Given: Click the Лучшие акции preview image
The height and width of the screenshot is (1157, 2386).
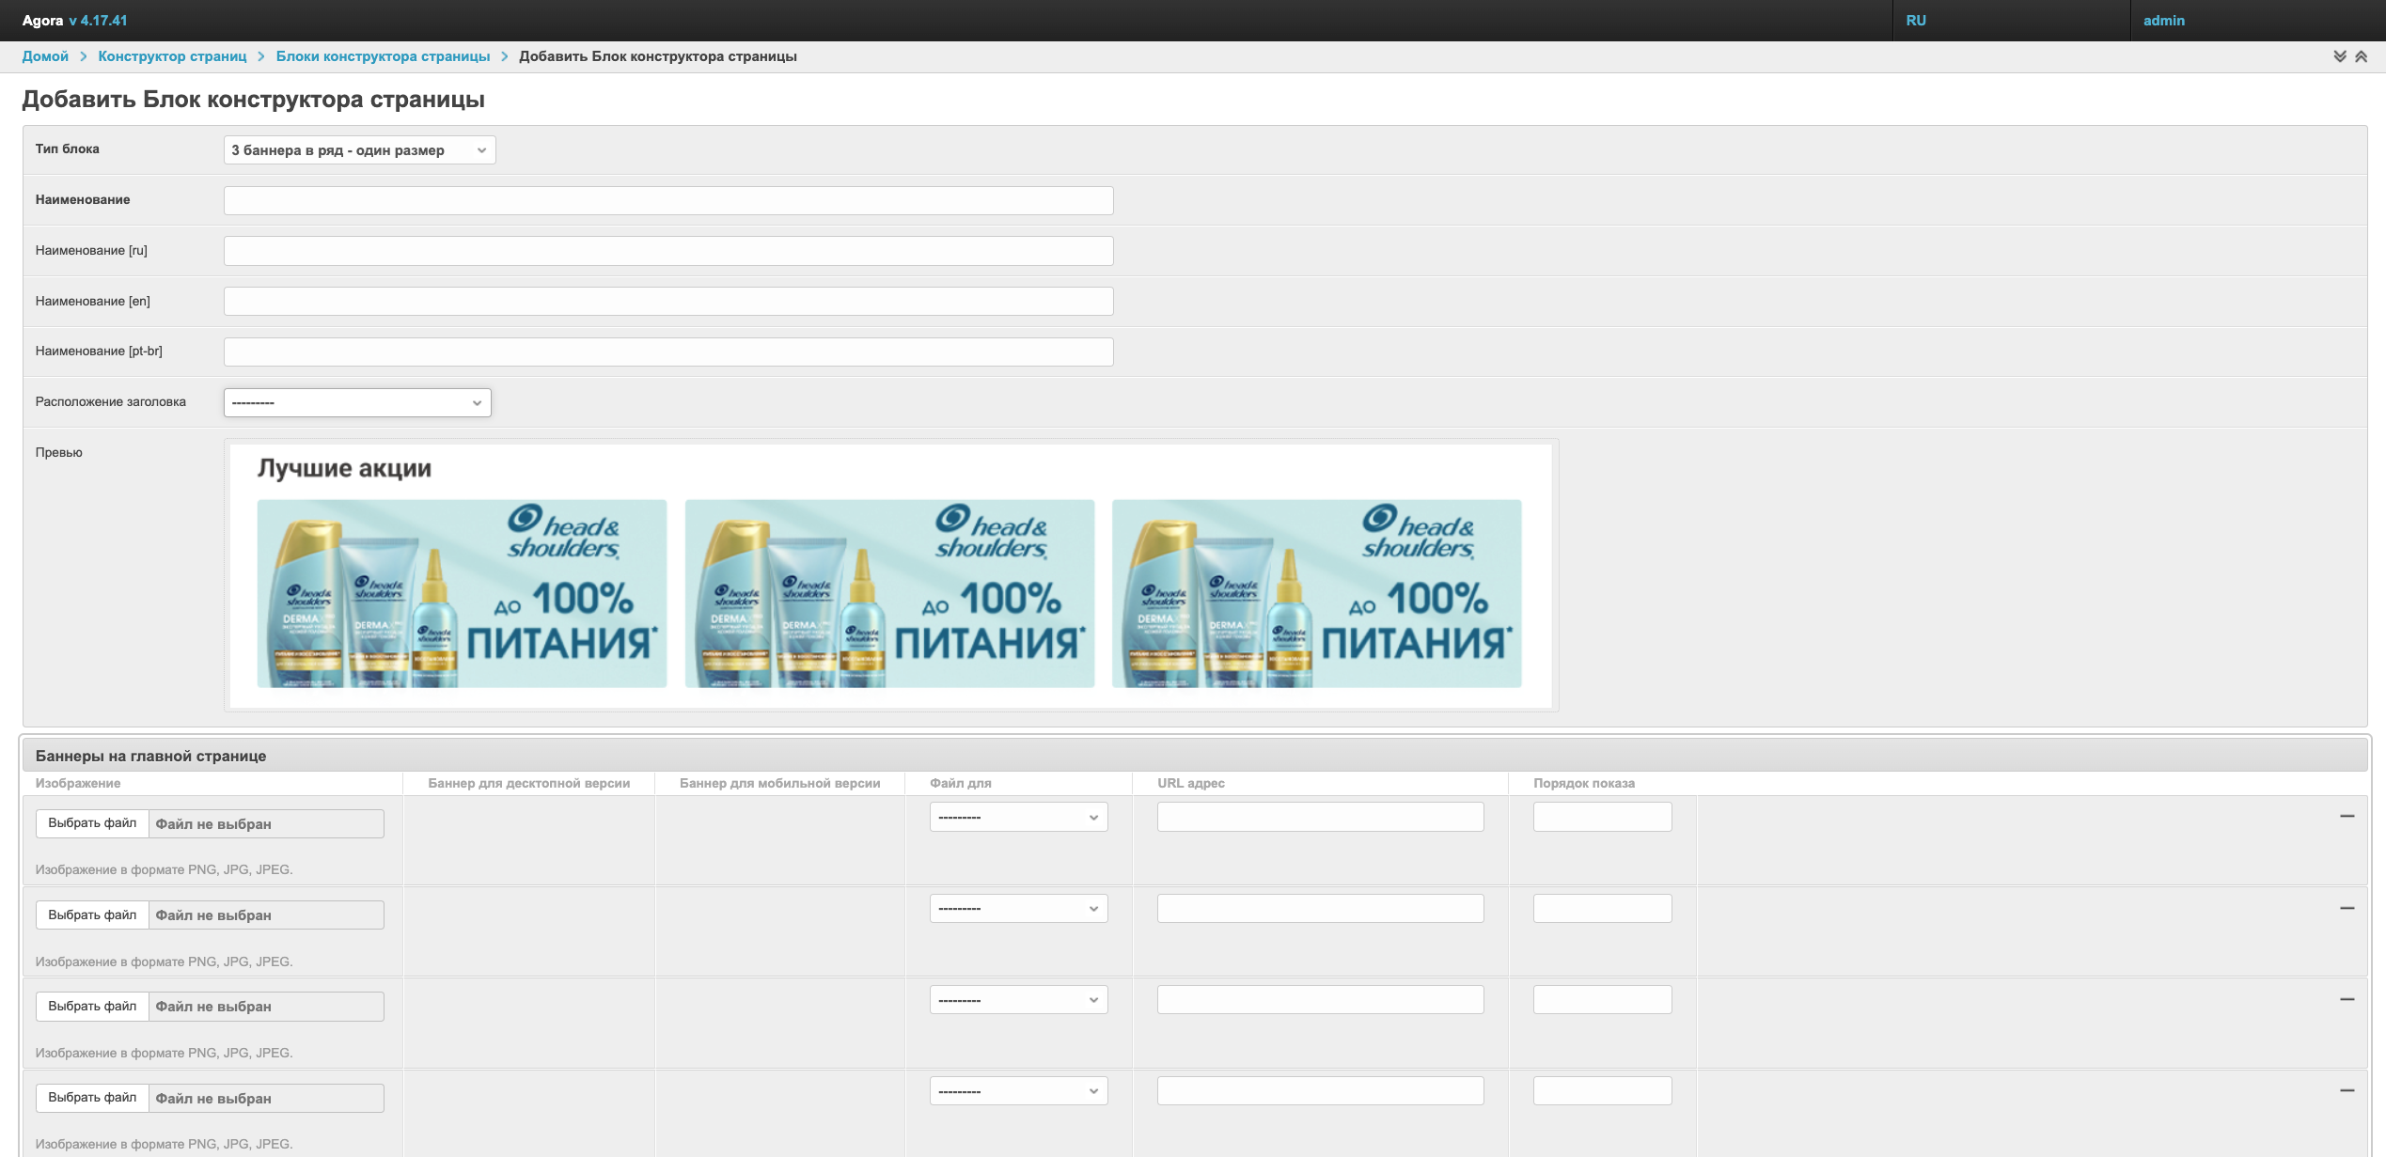Looking at the screenshot, I should pos(890,575).
